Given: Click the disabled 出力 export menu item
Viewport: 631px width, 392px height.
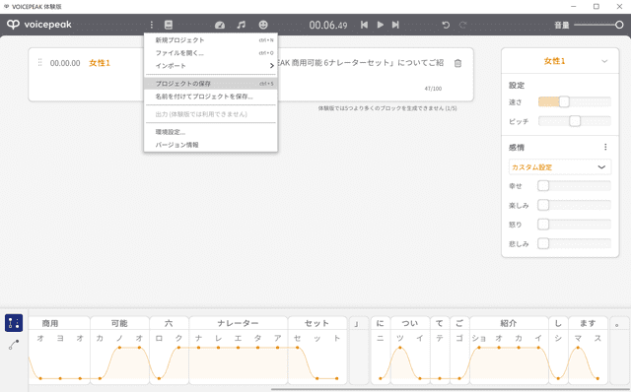Looking at the screenshot, I should (x=210, y=114).
